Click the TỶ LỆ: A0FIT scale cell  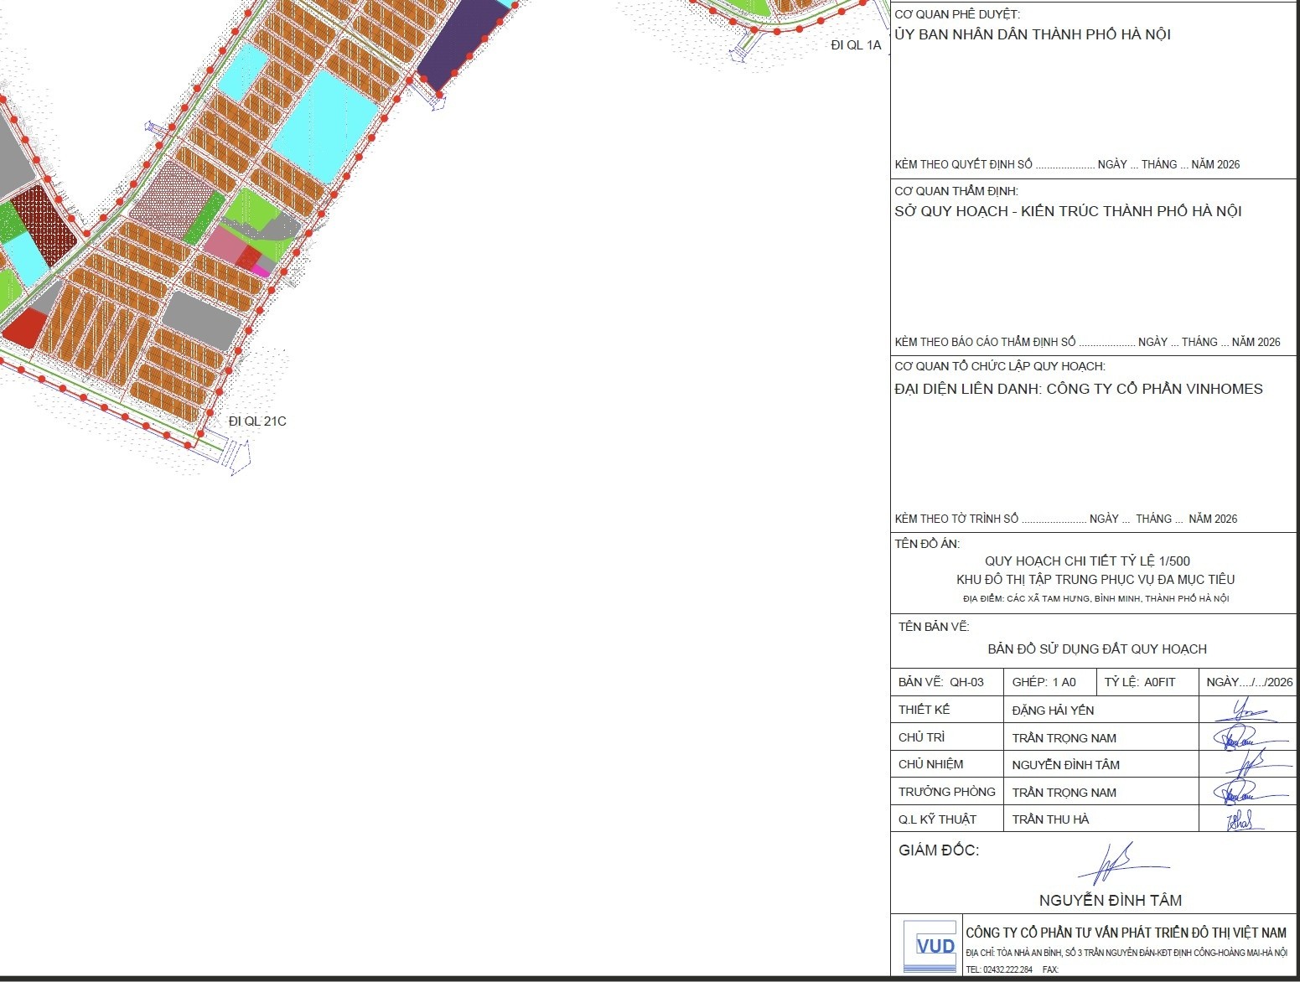click(x=1140, y=682)
